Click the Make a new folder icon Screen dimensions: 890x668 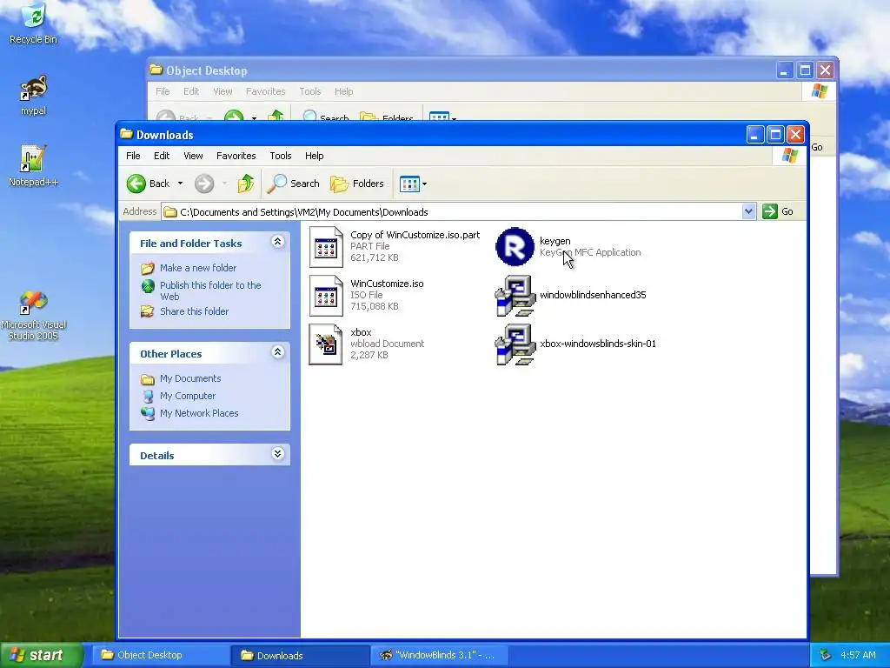point(148,268)
